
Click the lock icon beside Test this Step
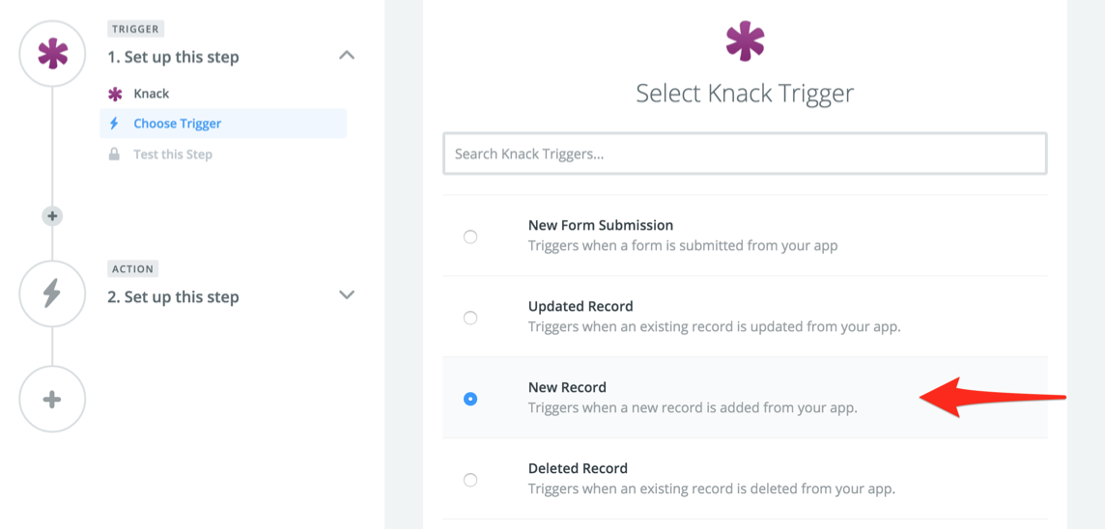(x=115, y=154)
